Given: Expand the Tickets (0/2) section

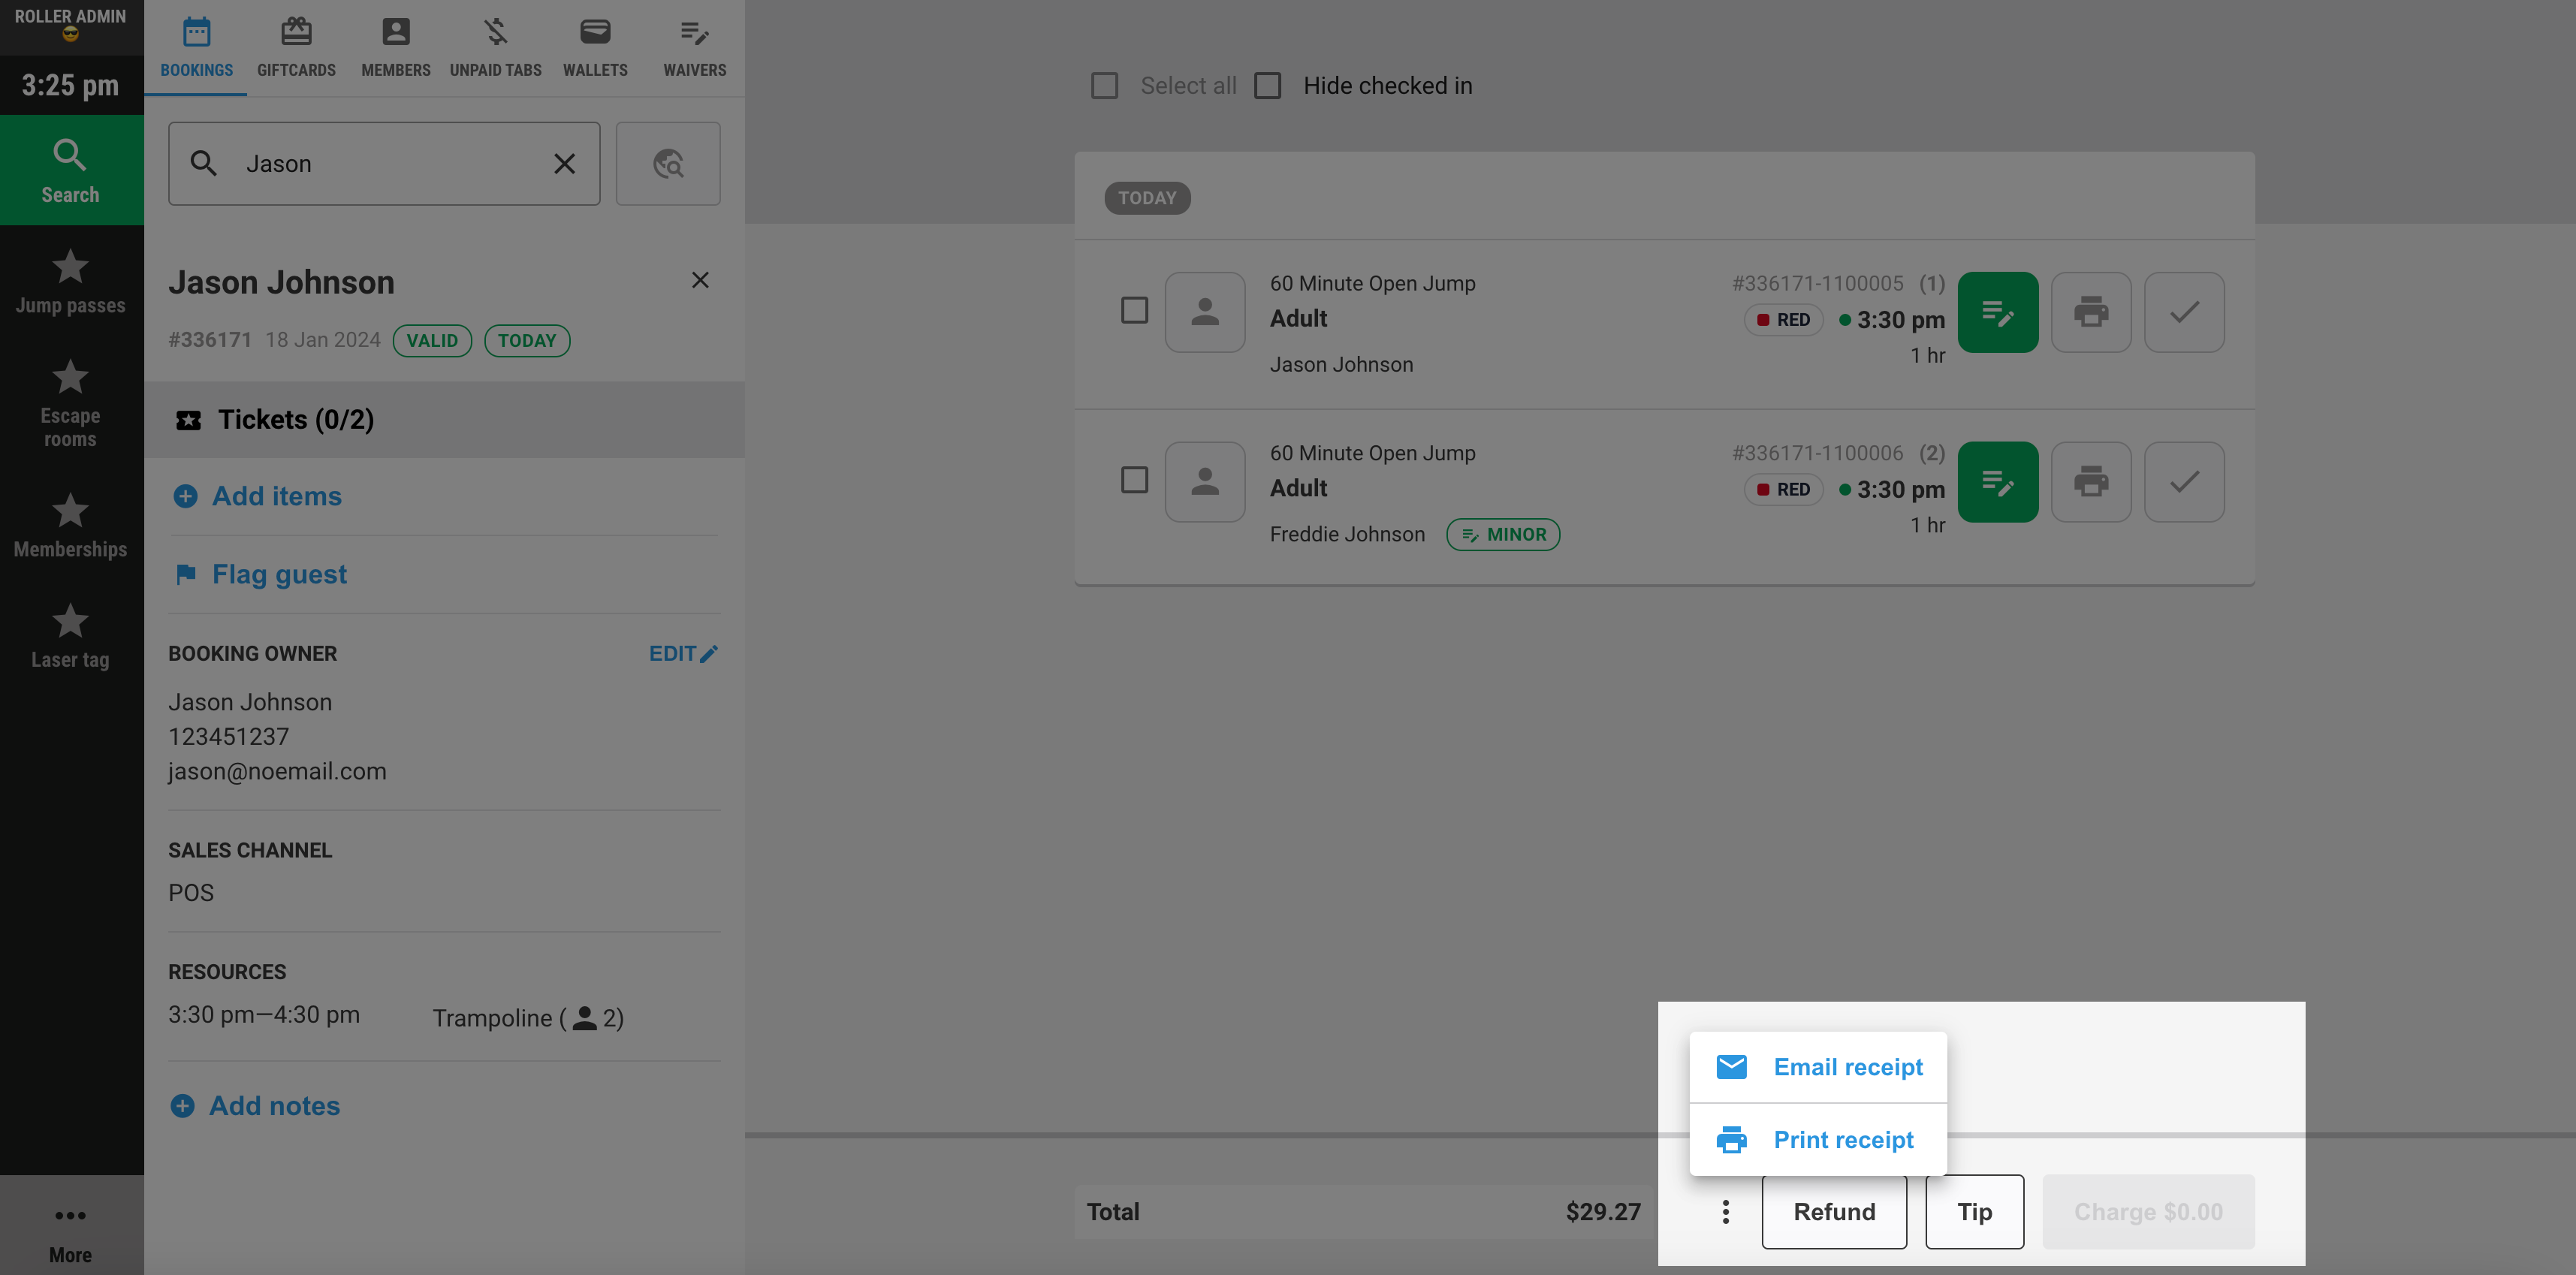Looking at the screenshot, I should [444, 420].
